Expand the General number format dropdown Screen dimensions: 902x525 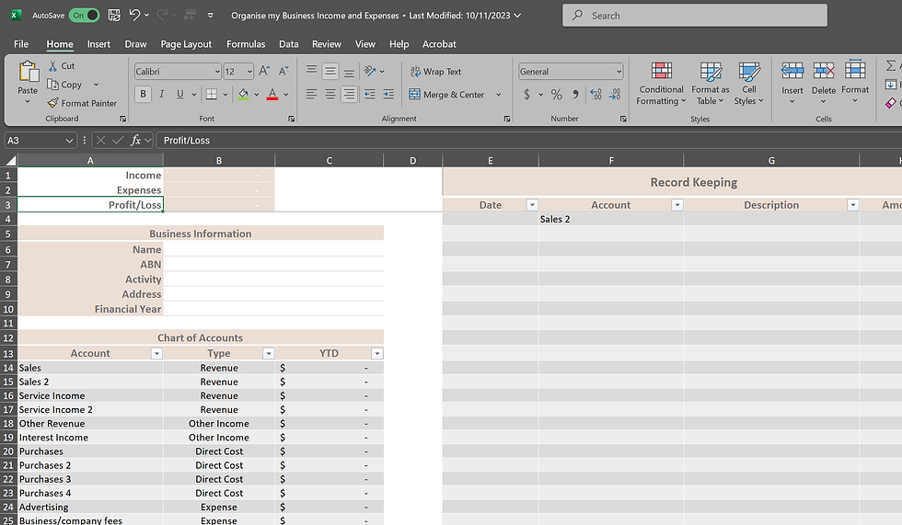[619, 72]
